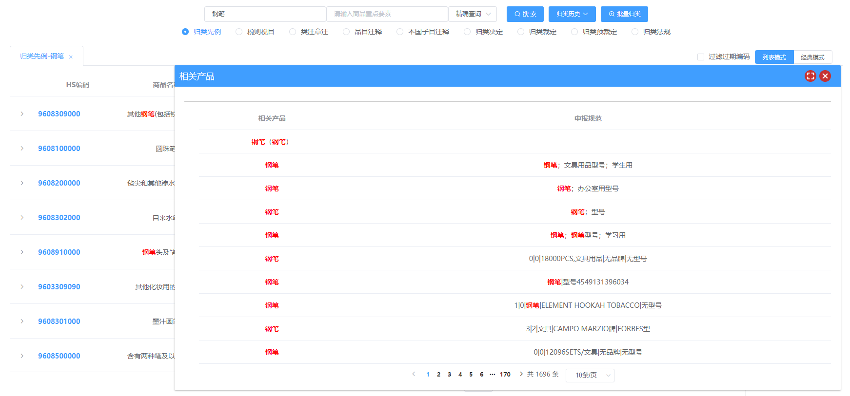Select the 类注章注 radio button
Viewport: 850px width, 396px height.
click(x=293, y=32)
